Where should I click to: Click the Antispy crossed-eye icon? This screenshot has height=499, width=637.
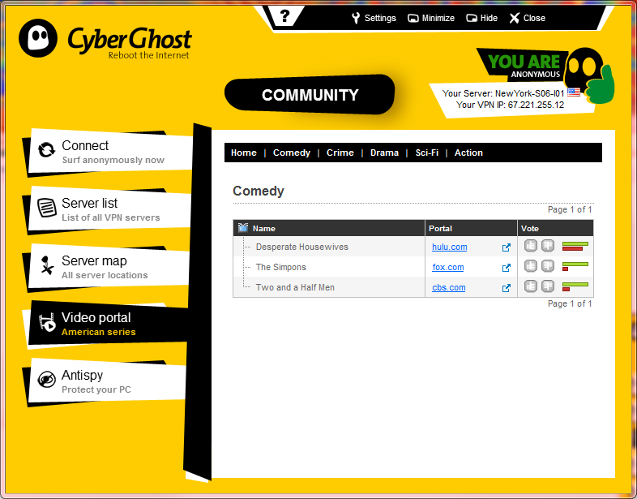pos(46,380)
